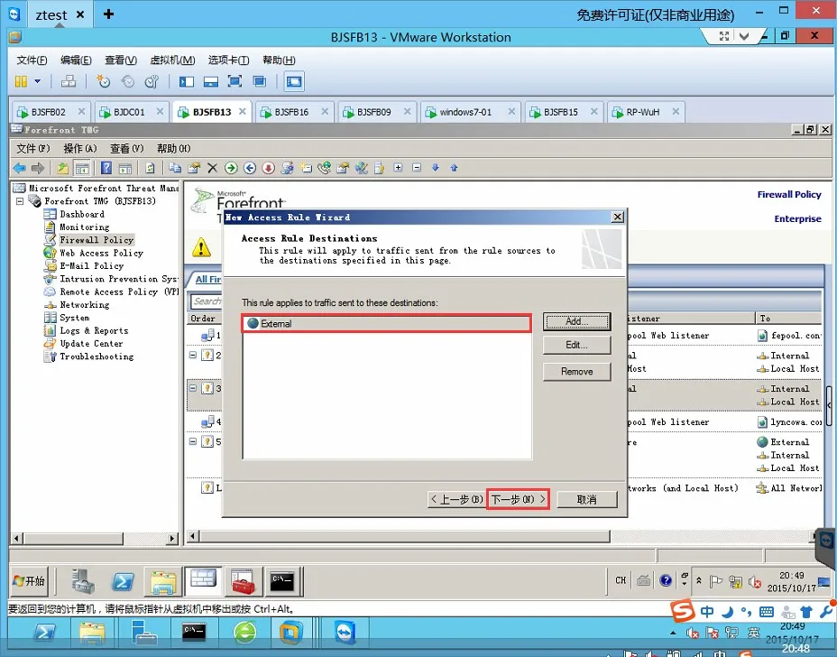837x657 pixels.
Task: Click the blue left-arrow circle icon in TMG toolbar
Action: pyautogui.click(x=249, y=168)
